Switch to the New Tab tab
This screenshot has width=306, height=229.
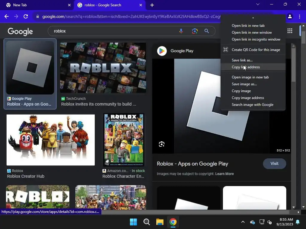[x=37, y=5]
